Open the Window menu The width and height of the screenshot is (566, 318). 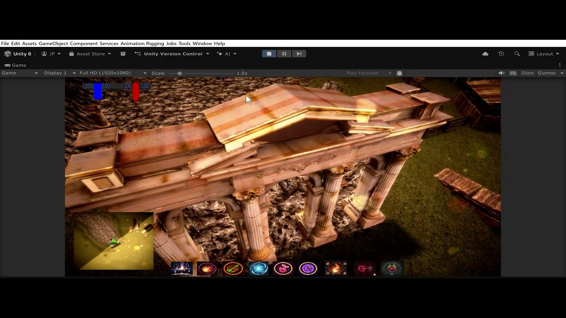(202, 44)
